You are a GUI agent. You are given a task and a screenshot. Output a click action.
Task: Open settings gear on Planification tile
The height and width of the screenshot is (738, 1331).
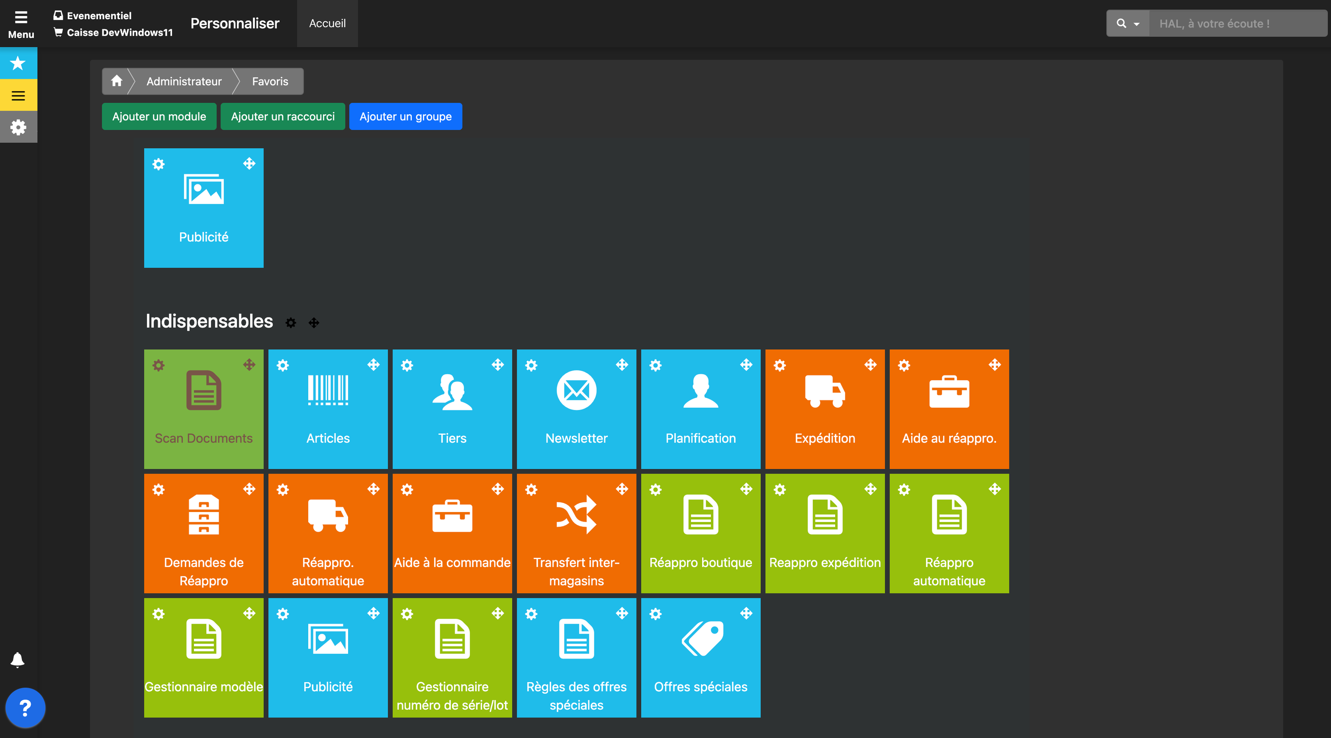pos(656,365)
